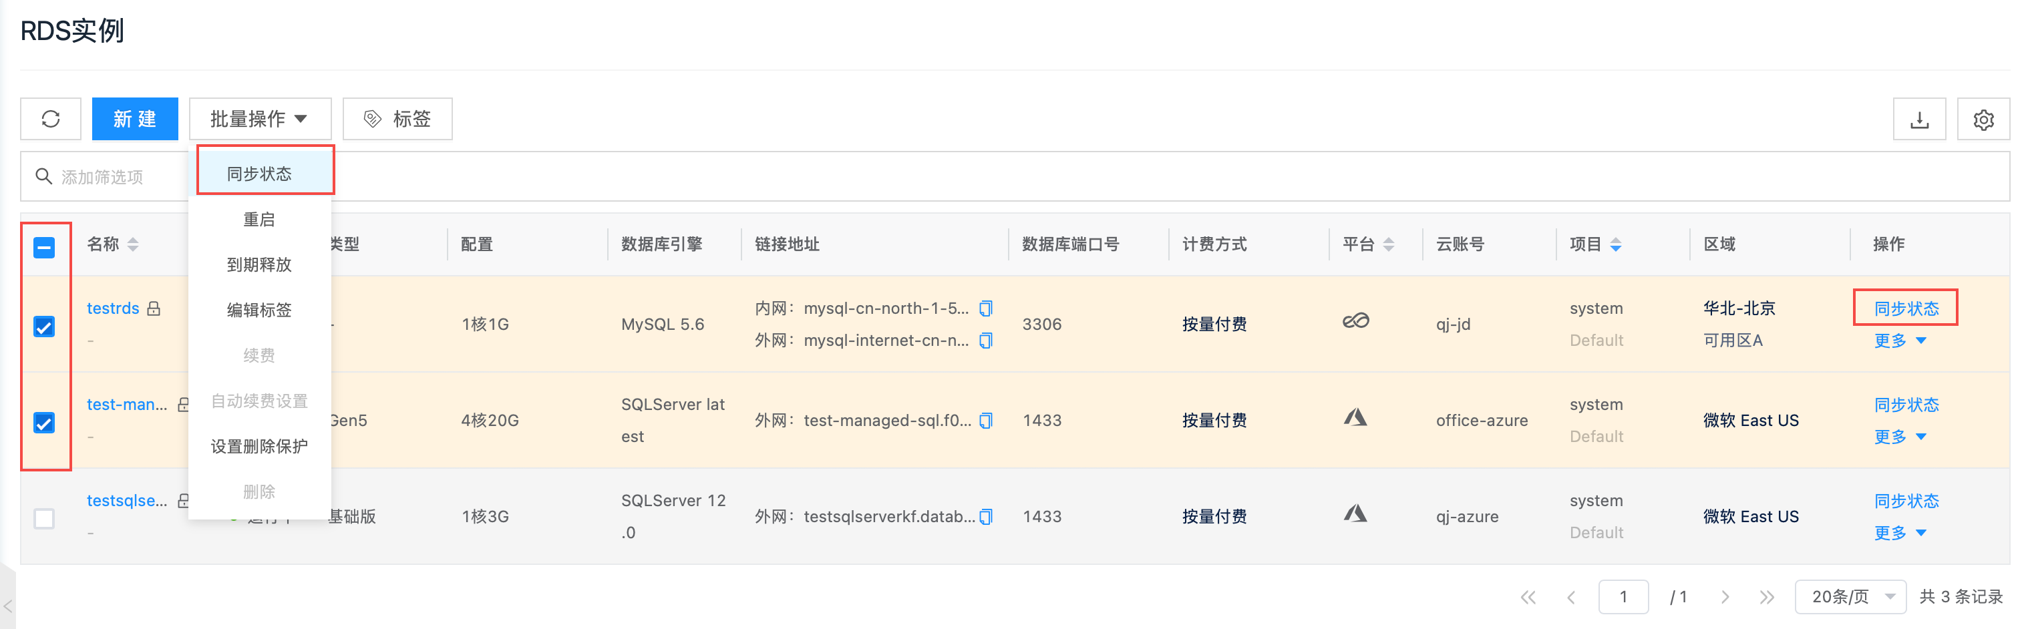Sort by project column arrows
Screen dimensions: 2024x629
(x=1615, y=244)
